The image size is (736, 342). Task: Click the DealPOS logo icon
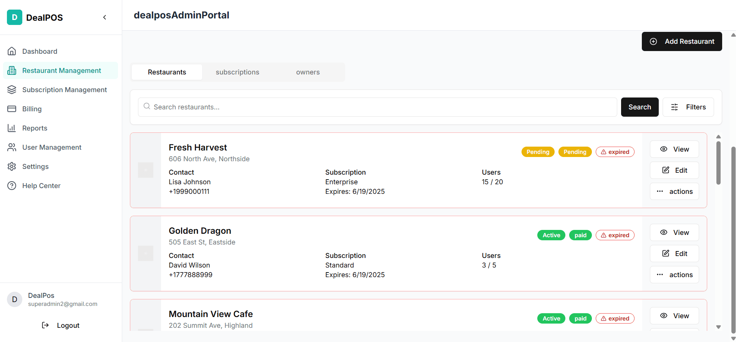pos(15,17)
